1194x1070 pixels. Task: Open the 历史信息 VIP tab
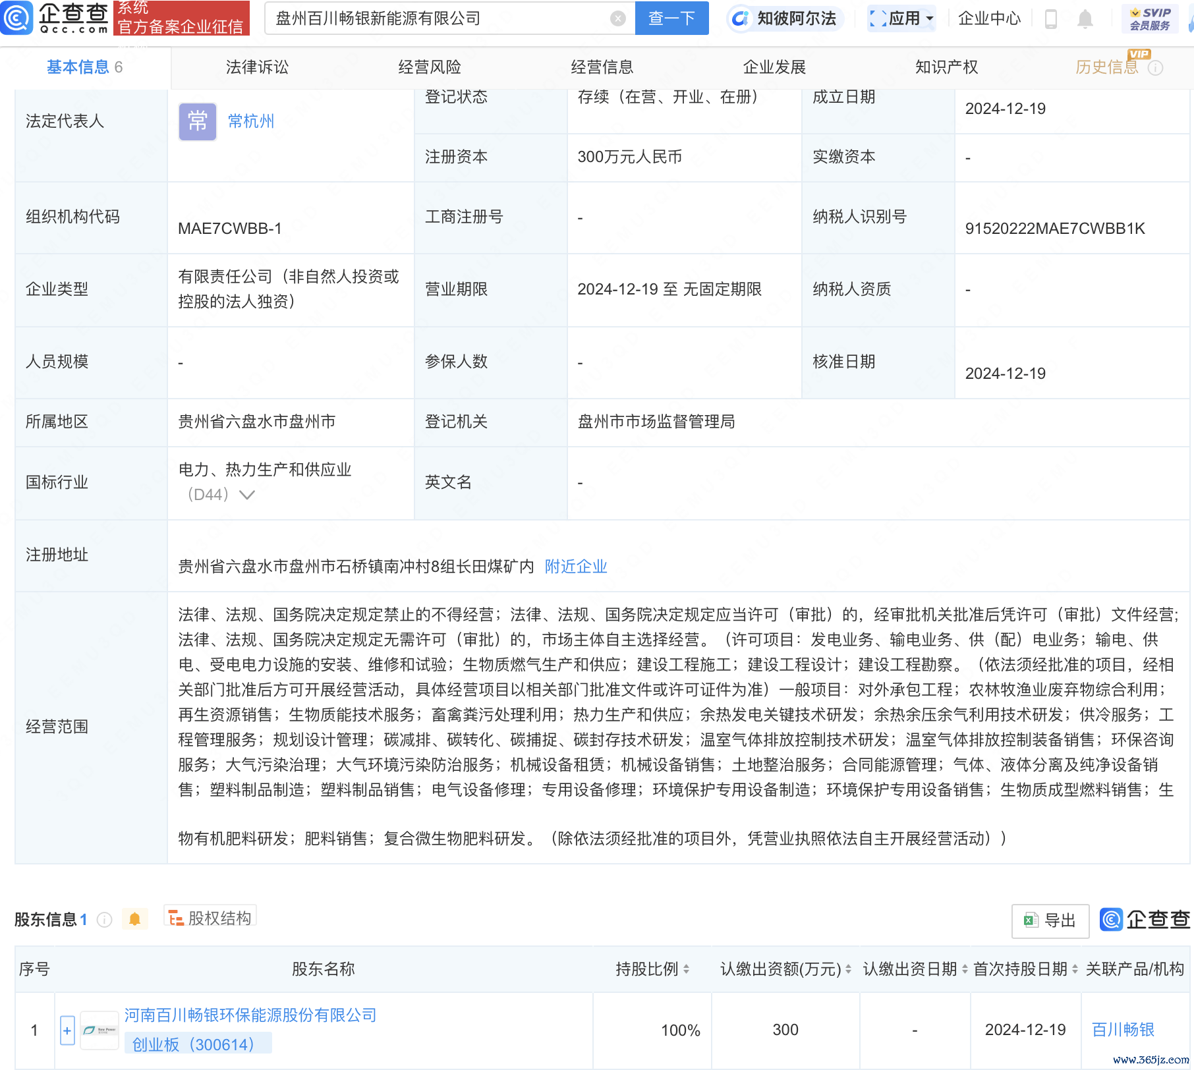[x=1107, y=67]
